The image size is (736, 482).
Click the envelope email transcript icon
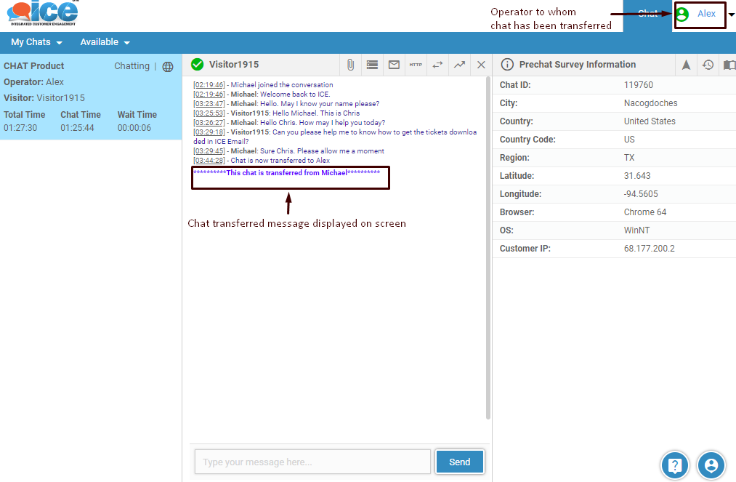[394, 65]
